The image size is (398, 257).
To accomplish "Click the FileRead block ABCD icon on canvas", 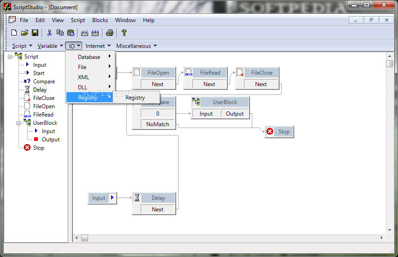I will tap(189, 72).
